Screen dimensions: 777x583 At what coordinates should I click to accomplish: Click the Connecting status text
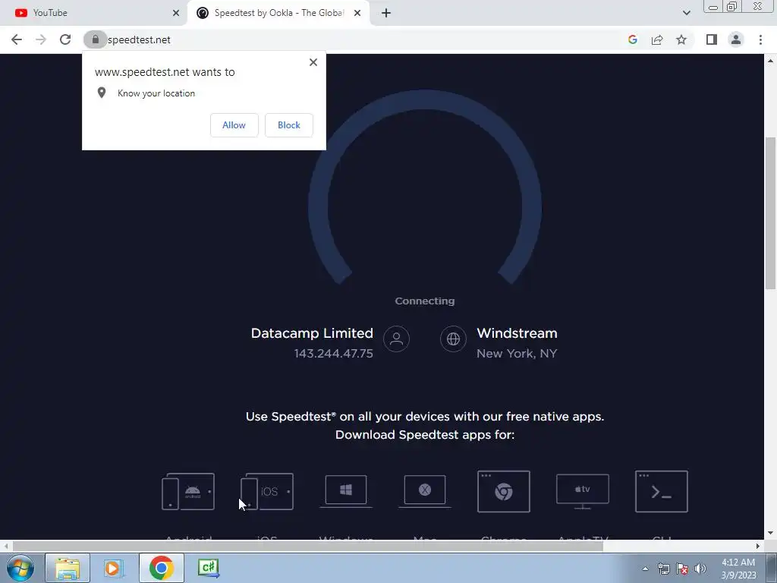[425, 301]
